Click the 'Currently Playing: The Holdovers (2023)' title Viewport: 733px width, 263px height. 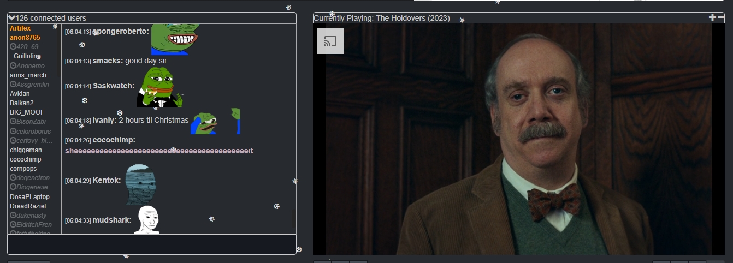[382, 18]
